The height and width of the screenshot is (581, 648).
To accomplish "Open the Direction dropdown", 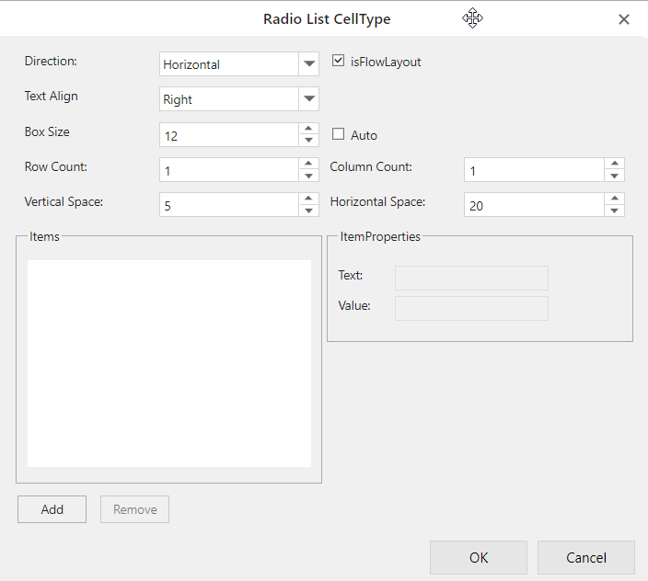I will [308, 64].
